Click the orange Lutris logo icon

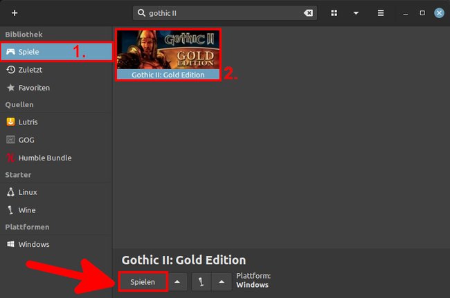point(10,122)
